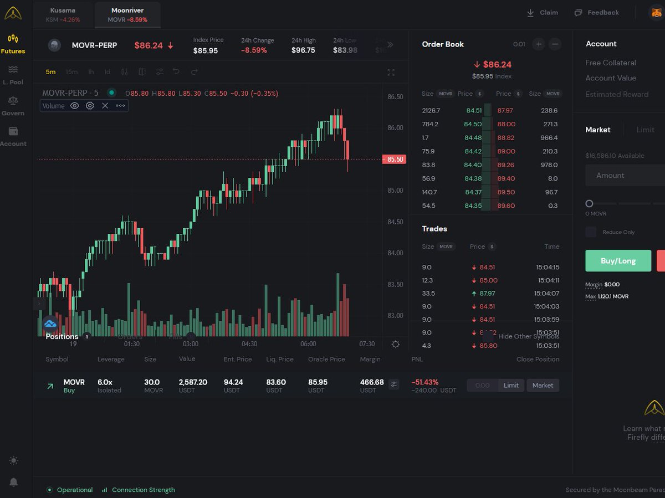Screen dimensions: 665x498
Task: Open Volume indicator settings gear
Action: (90, 106)
